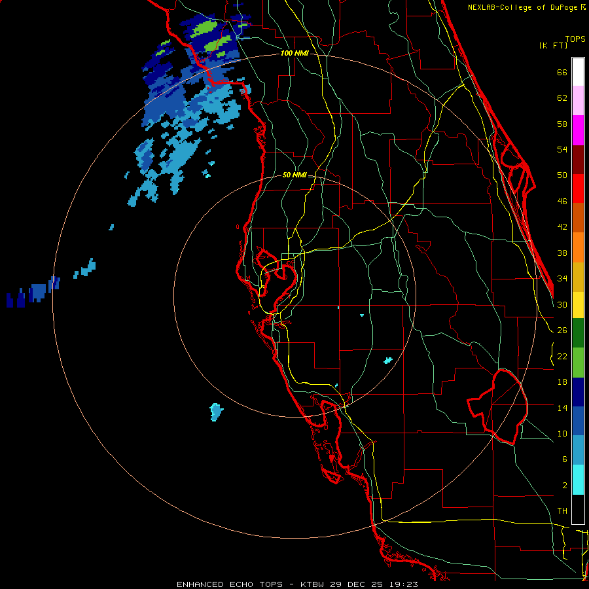Click the yellow 30 legend swatch
The image size is (589, 589).
(x=578, y=304)
